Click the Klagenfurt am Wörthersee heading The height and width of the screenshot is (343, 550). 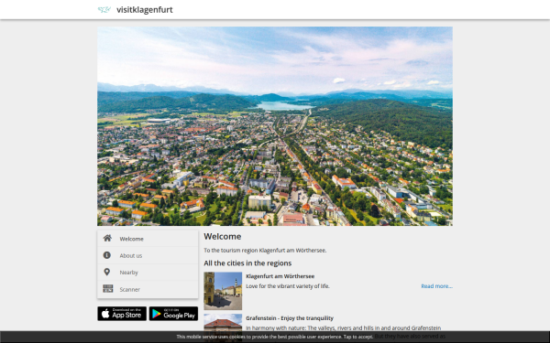pyautogui.click(x=280, y=276)
